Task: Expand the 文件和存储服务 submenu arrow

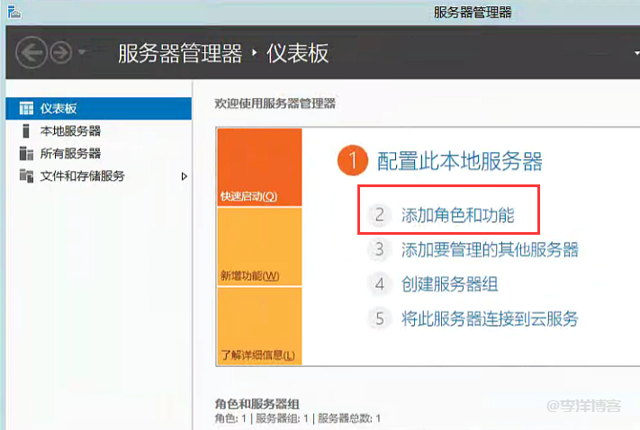Action: 185,176
